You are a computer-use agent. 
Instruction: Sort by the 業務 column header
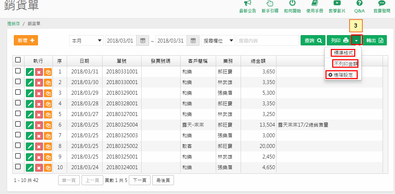coord(228,61)
